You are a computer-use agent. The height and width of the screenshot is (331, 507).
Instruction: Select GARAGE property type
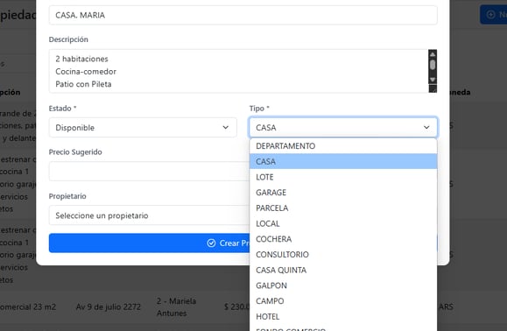pos(343,193)
